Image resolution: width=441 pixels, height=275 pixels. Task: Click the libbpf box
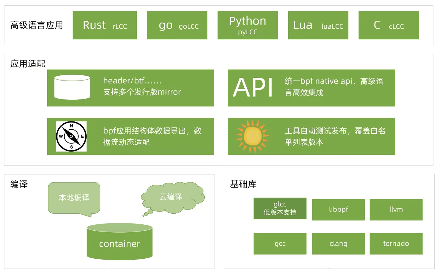tap(339, 209)
